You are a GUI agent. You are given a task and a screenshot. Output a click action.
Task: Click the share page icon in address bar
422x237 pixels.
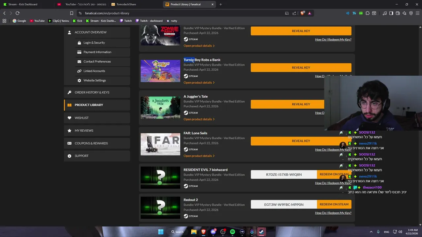point(294,13)
